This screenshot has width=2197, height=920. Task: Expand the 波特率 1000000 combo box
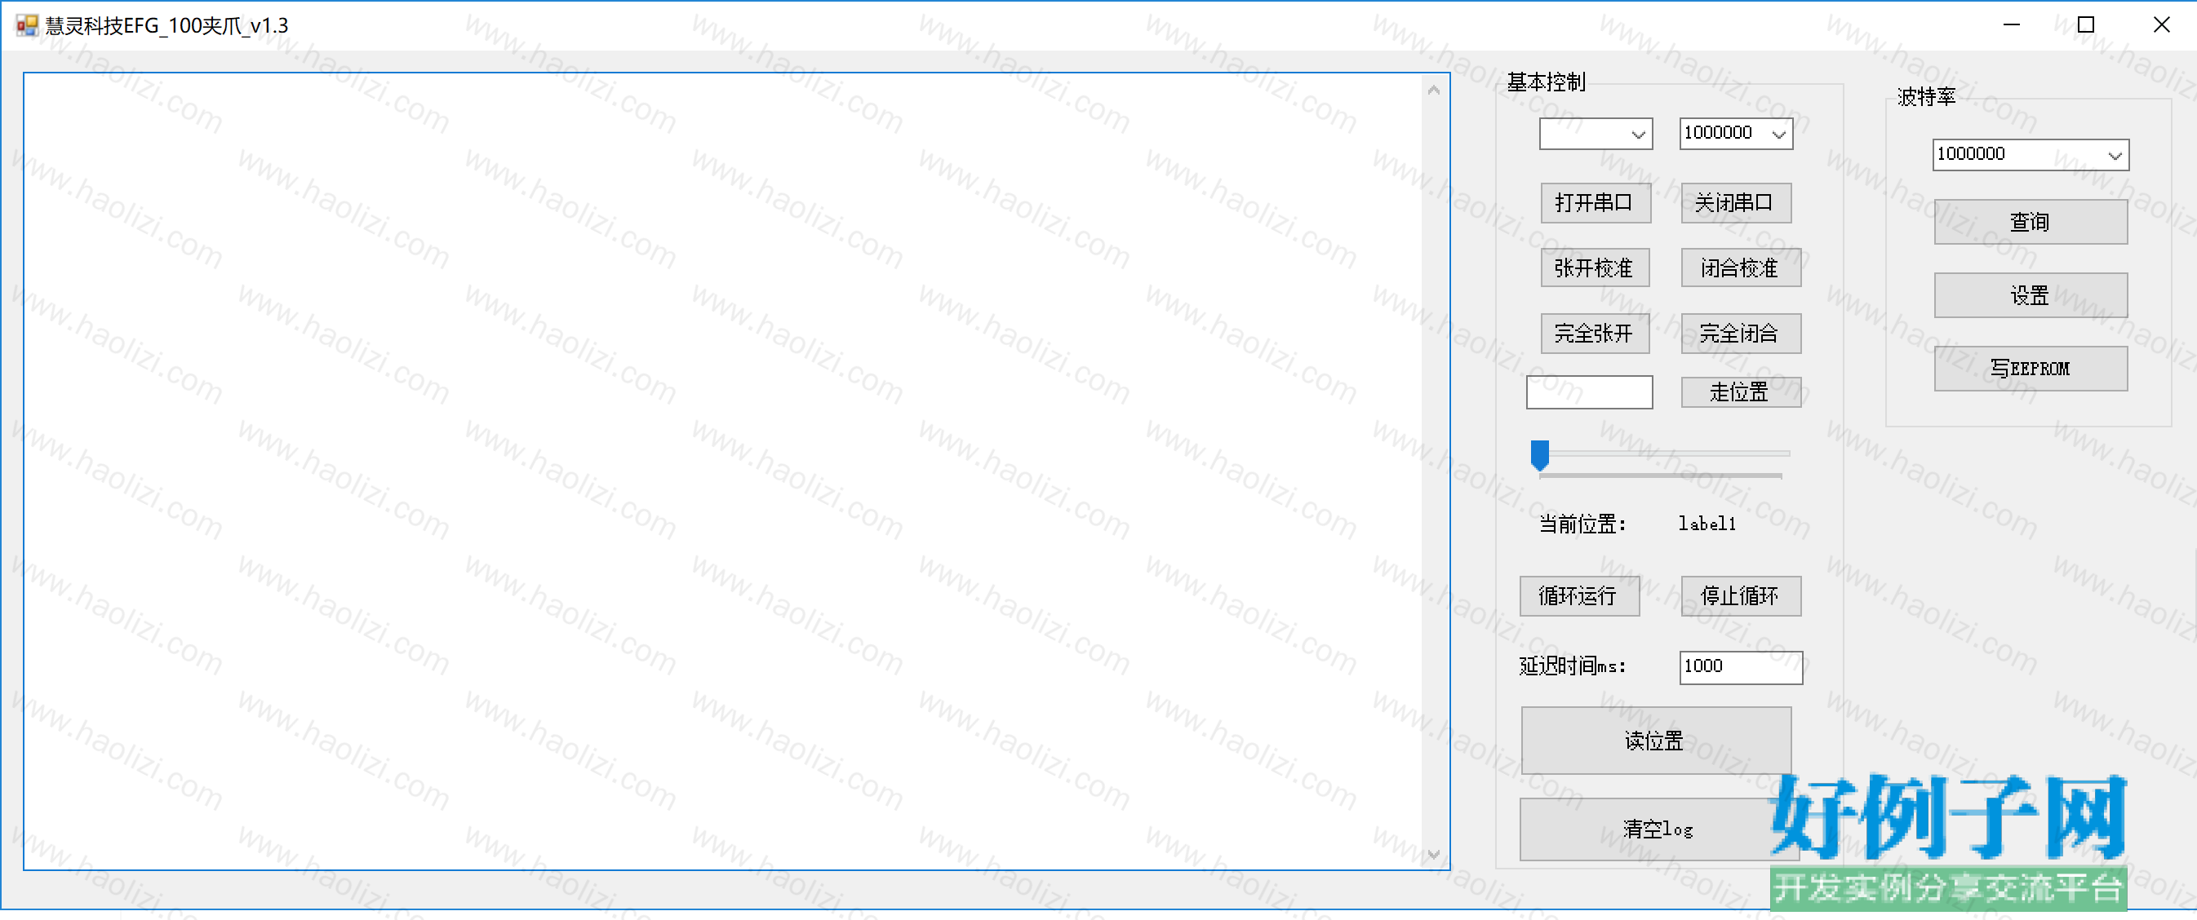point(2030,155)
